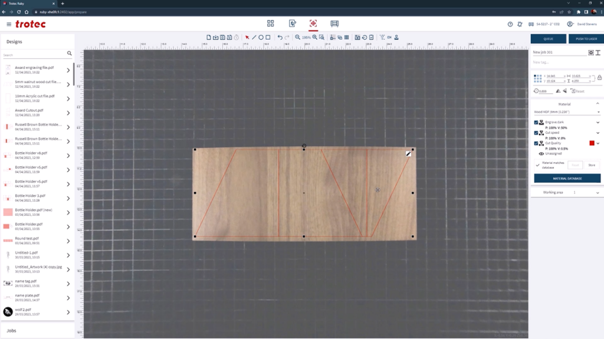Expand the name tag.pdf design entry
The image size is (604, 339).
coord(68,284)
